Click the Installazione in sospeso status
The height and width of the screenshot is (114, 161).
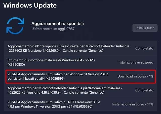(x=135, y=62)
